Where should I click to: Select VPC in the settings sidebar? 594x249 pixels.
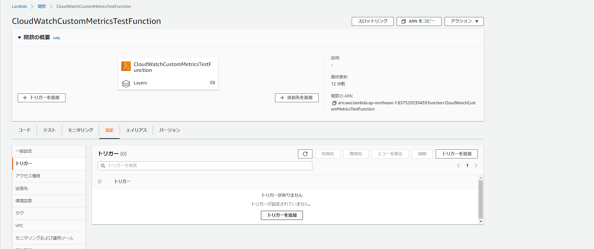click(49, 226)
